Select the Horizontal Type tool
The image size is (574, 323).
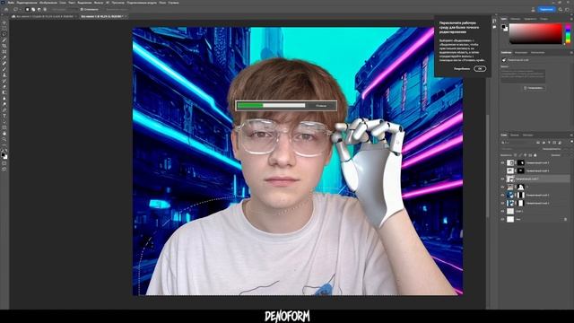pyautogui.click(x=4, y=116)
